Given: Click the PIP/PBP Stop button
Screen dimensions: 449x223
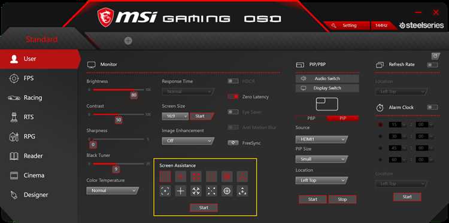Looking at the screenshot, I should (342, 200).
